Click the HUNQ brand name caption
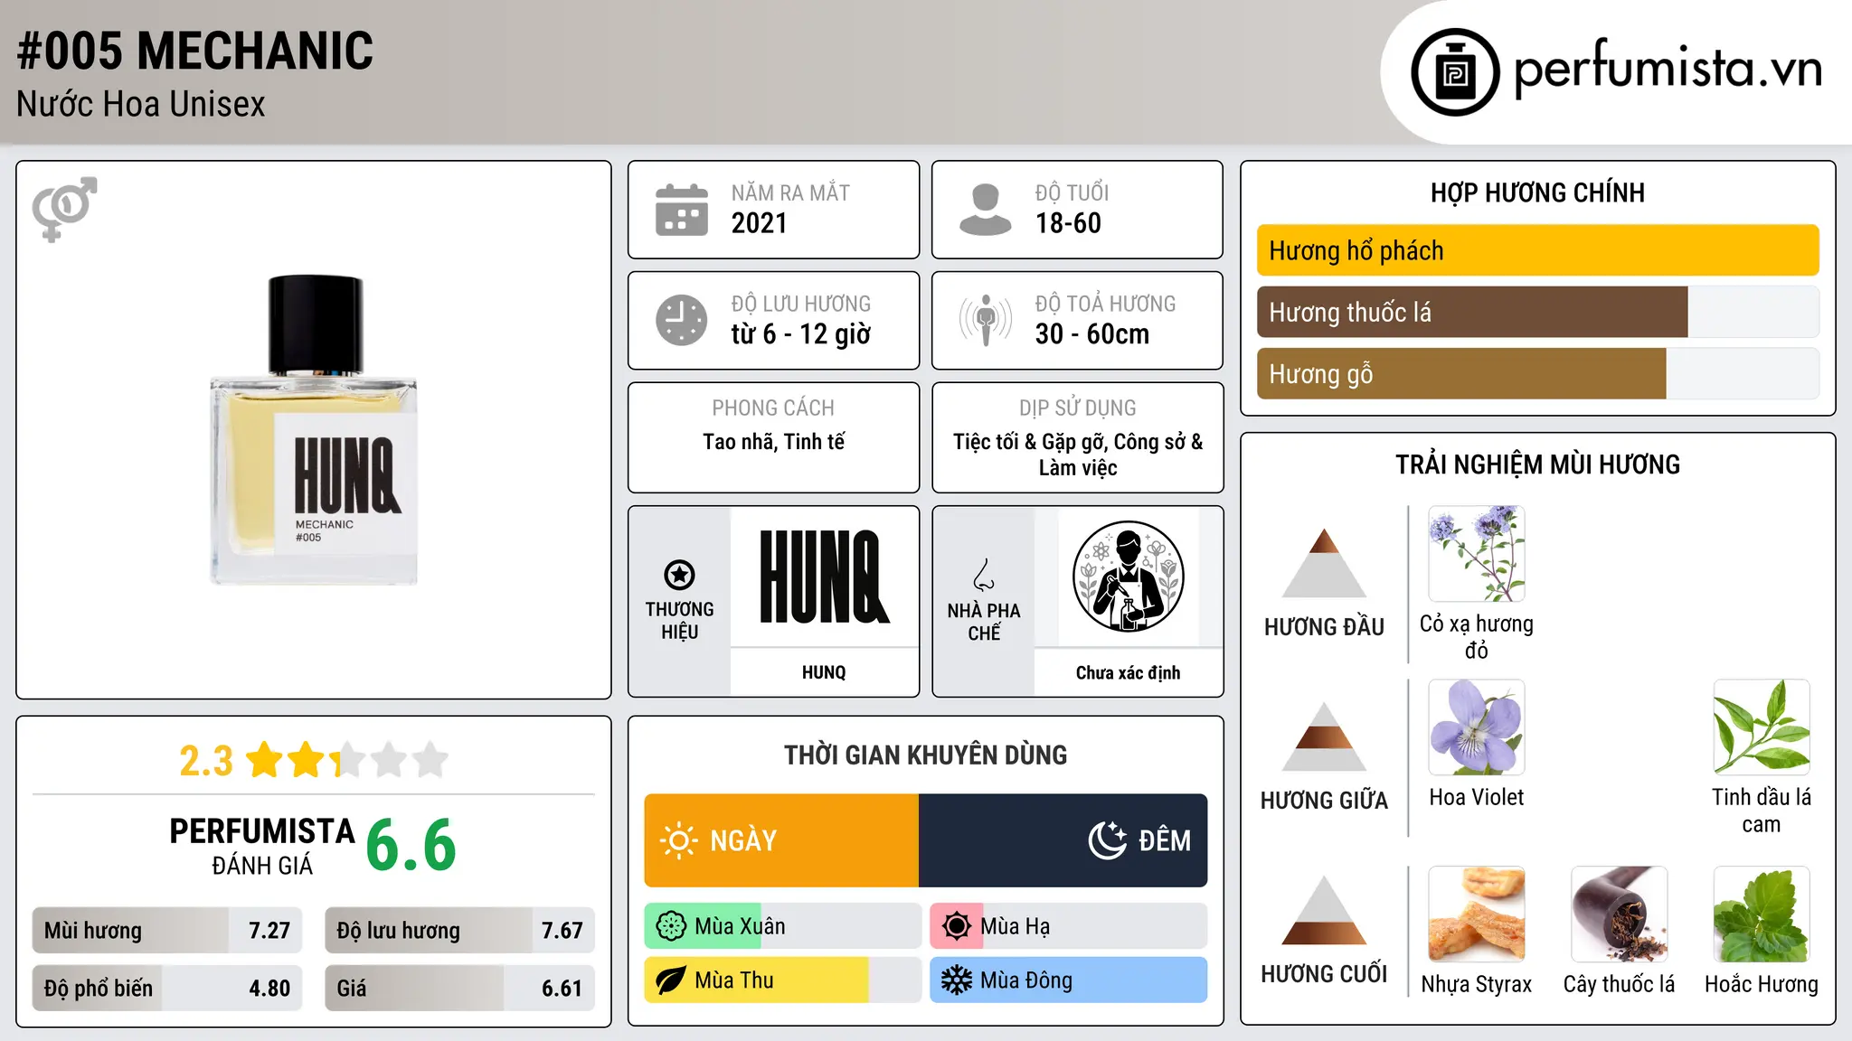1852x1041 pixels. pos(824,672)
